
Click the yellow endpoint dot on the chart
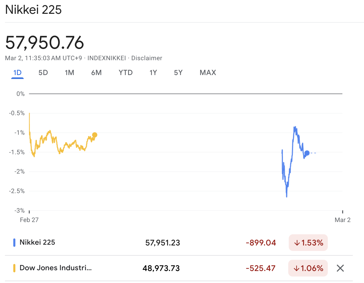click(95, 135)
